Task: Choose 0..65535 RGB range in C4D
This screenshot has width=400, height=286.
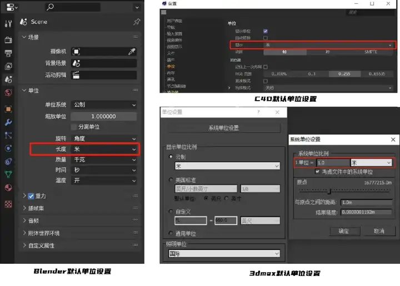Action: pyautogui.click(x=377, y=74)
